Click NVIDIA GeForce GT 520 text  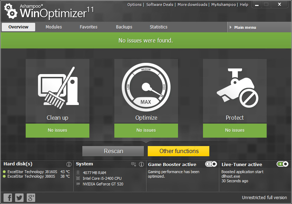(103, 184)
